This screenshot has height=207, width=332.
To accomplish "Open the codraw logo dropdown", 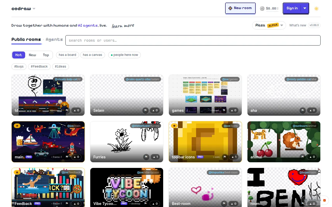I will point(23,9).
